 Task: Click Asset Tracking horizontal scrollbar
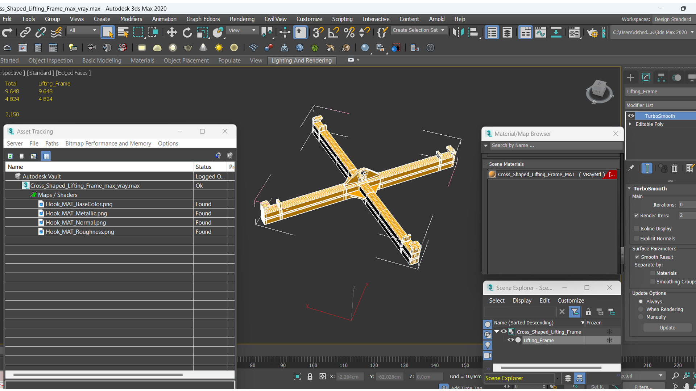click(98, 375)
